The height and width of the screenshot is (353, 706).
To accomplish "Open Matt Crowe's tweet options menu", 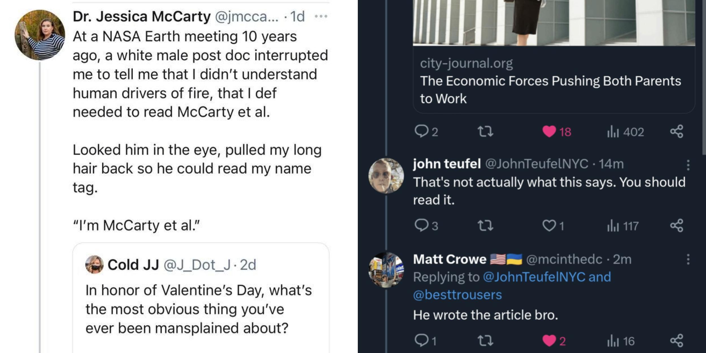I will click(x=688, y=259).
